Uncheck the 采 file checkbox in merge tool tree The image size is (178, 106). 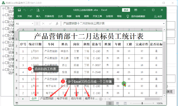tap(10, 52)
